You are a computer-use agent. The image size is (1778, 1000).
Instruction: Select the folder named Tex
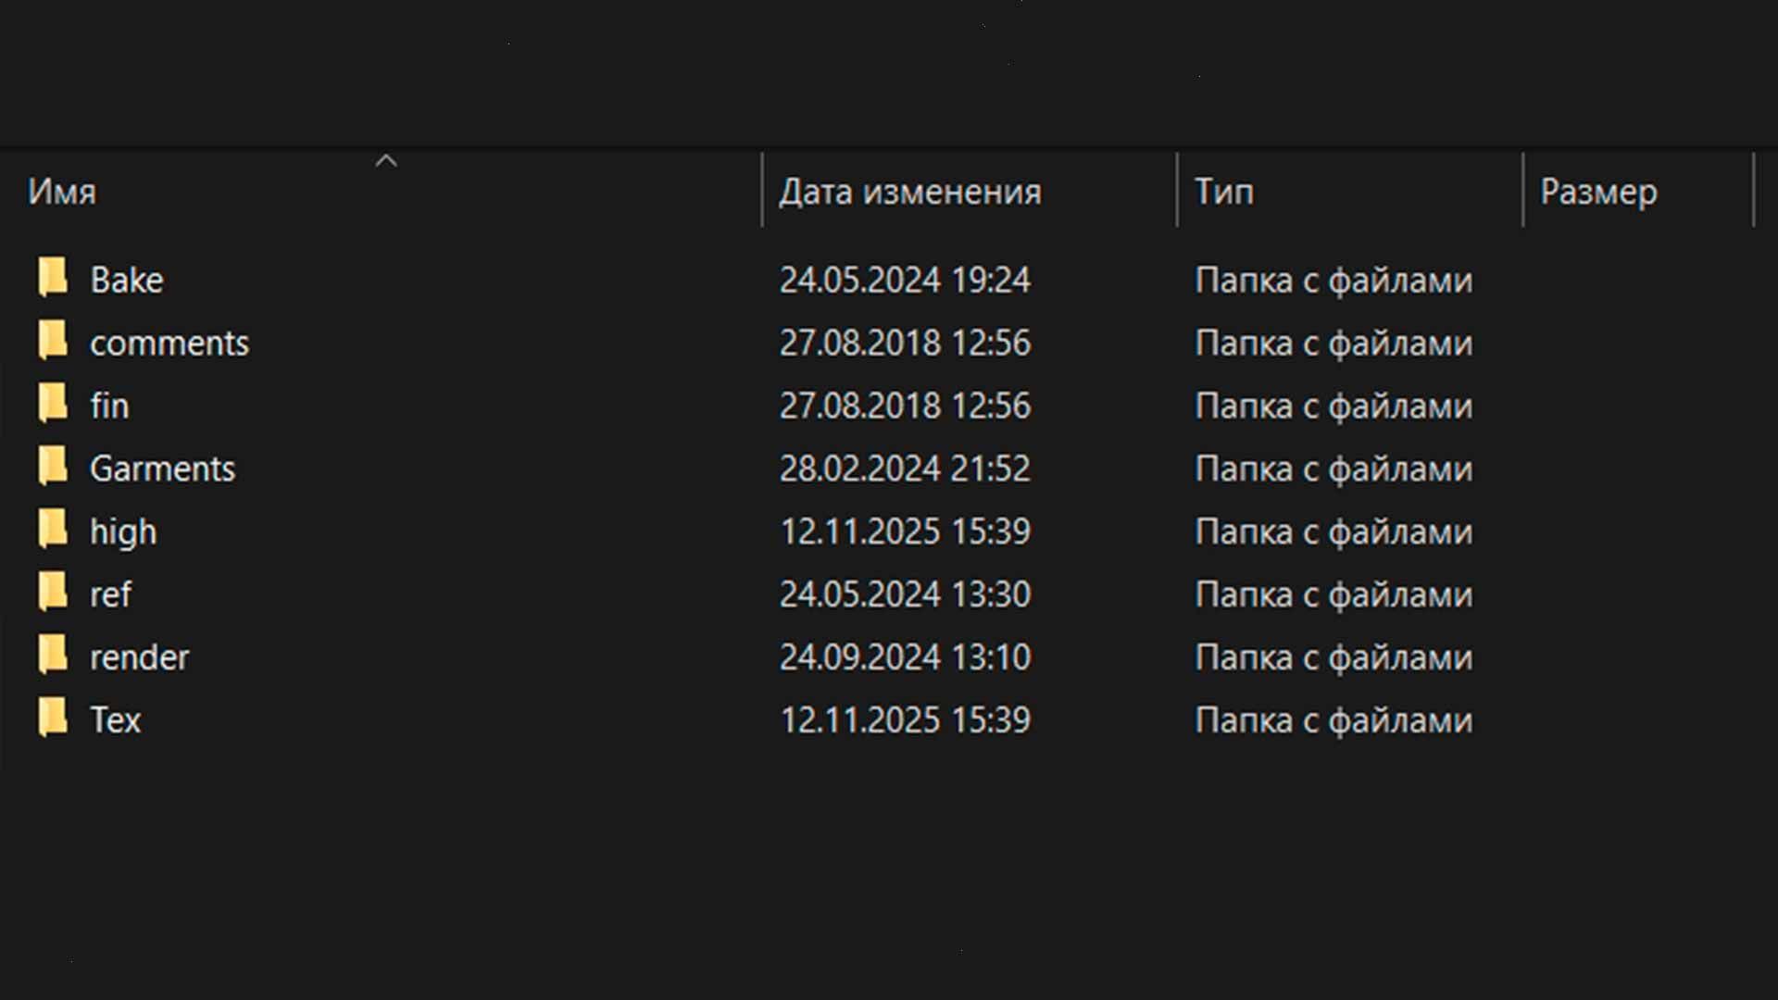[x=116, y=719]
